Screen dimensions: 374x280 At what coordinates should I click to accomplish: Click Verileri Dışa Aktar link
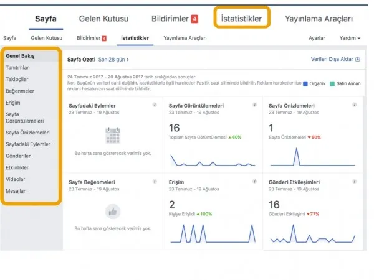tap(332, 59)
